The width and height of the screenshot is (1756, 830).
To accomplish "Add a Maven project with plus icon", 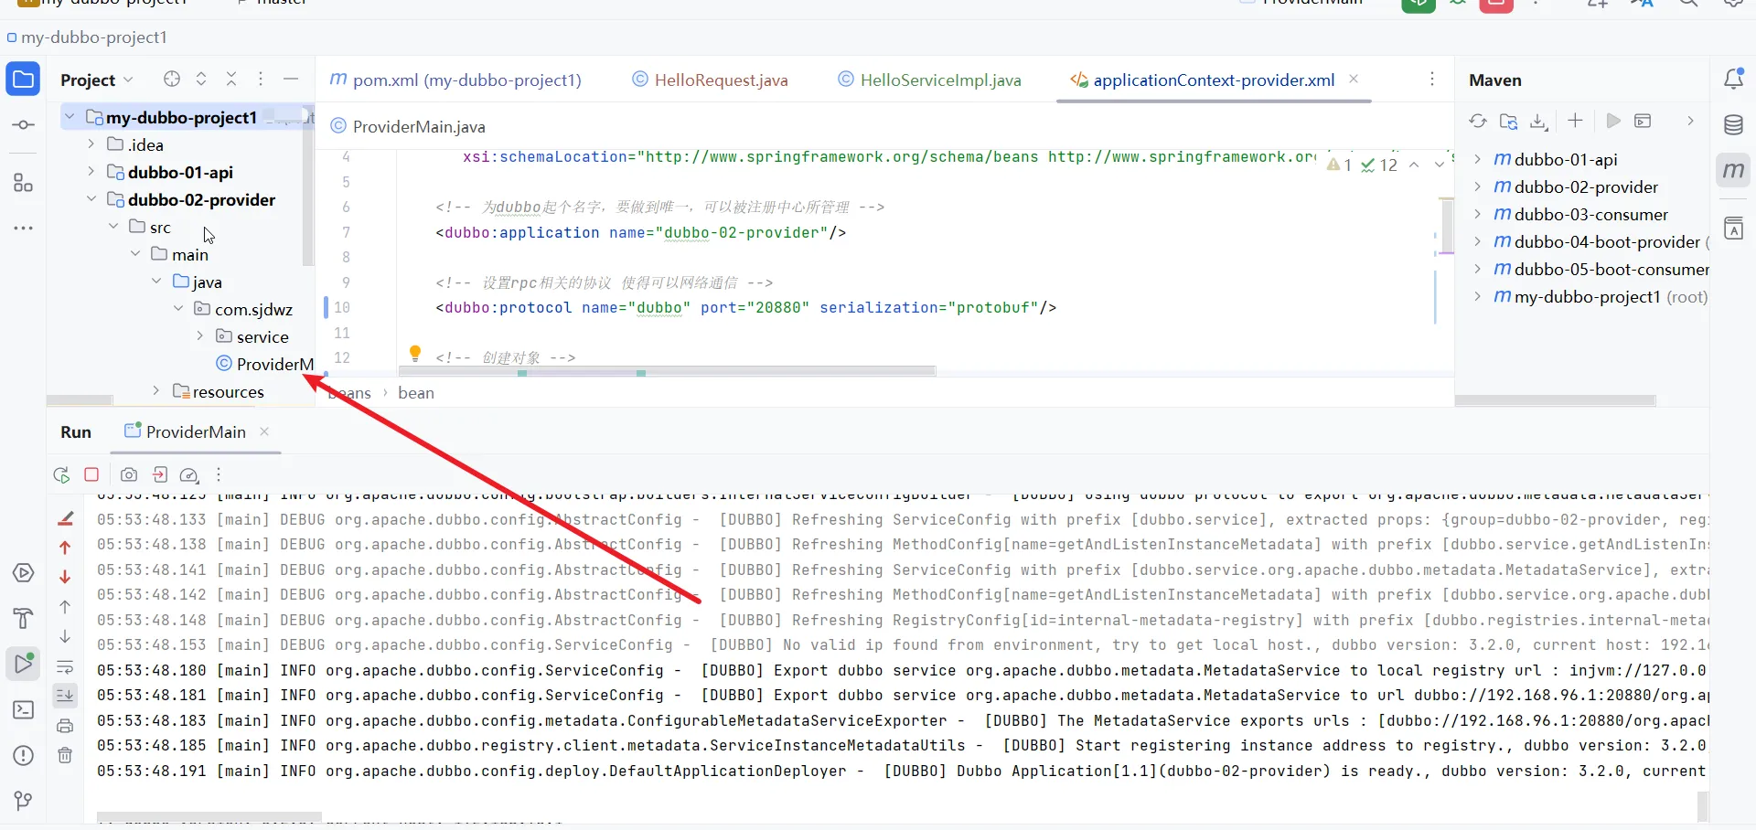I will (x=1575, y=121).
